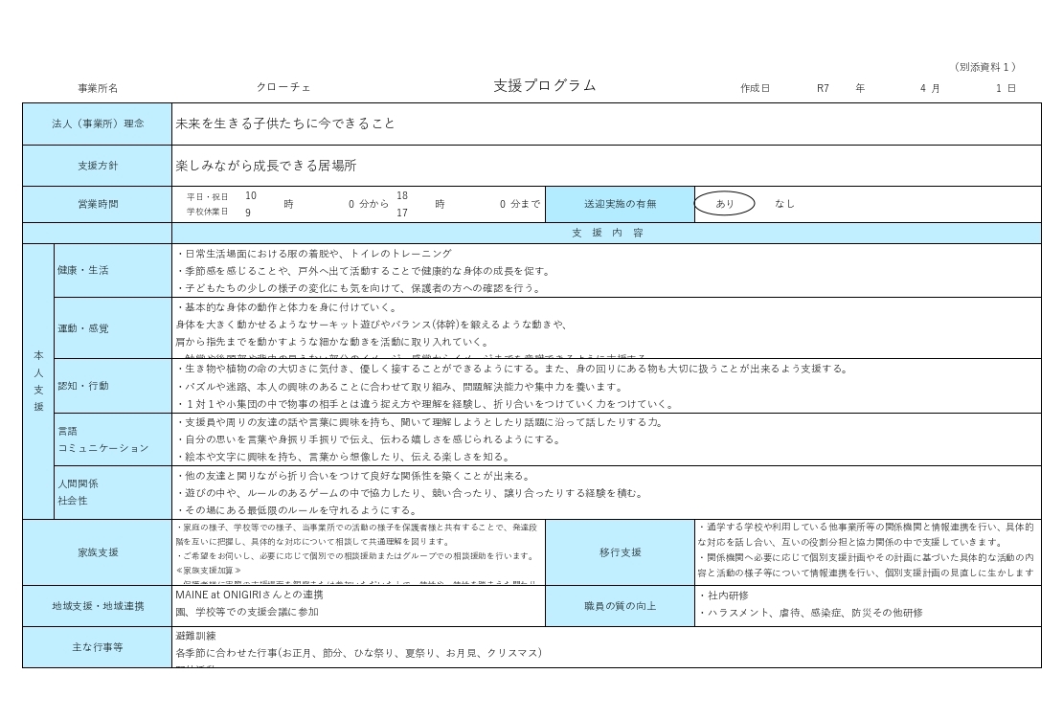The image size is (1063, 719).
Task: Click the 支援方針 label cell
Action: point(98,166)
